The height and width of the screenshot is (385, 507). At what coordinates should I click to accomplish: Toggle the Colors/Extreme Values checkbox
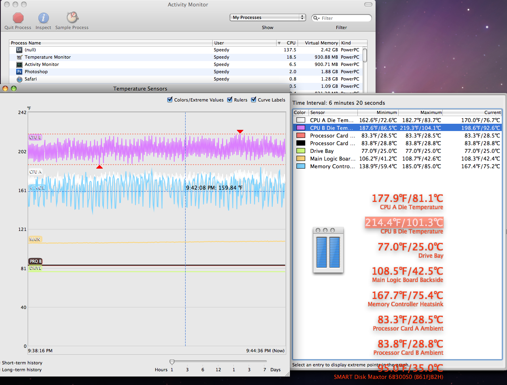[170, 100]
